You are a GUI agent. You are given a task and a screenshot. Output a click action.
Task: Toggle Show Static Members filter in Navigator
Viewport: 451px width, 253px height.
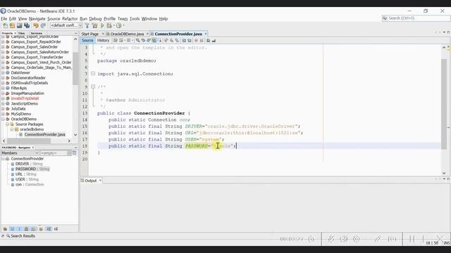19,229
